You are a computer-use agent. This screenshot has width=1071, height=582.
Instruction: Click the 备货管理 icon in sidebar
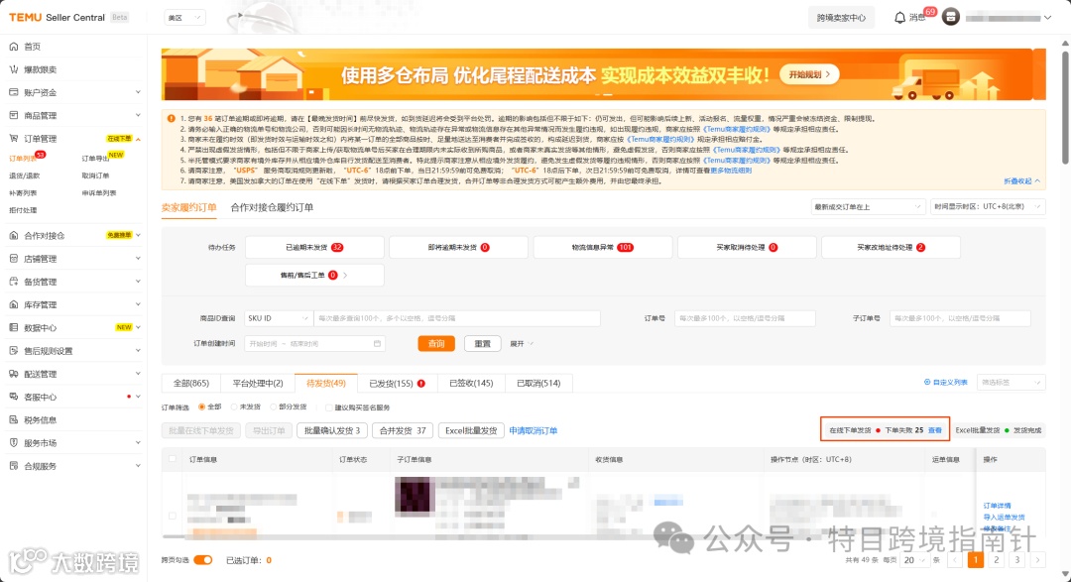click(x=14, y=282)
